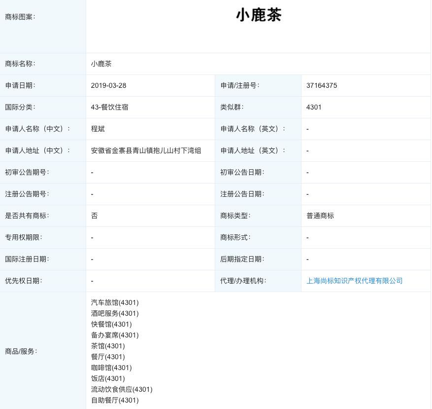Click the 自助餐厅(4301) service entry

114,400
